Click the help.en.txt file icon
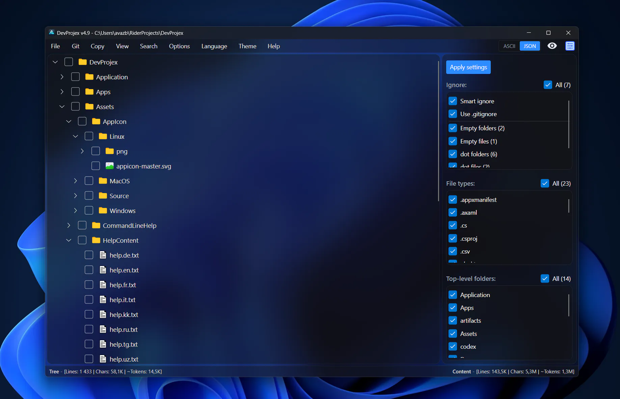Screen dimensions: 620x399 103,270
